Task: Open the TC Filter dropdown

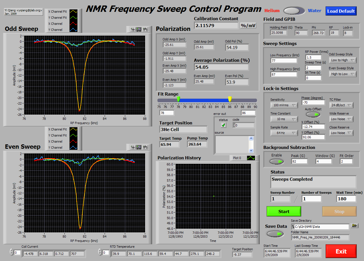Action: coord(341,105)
